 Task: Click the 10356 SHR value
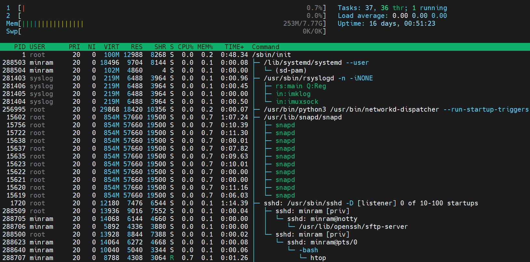coord(156,109)
